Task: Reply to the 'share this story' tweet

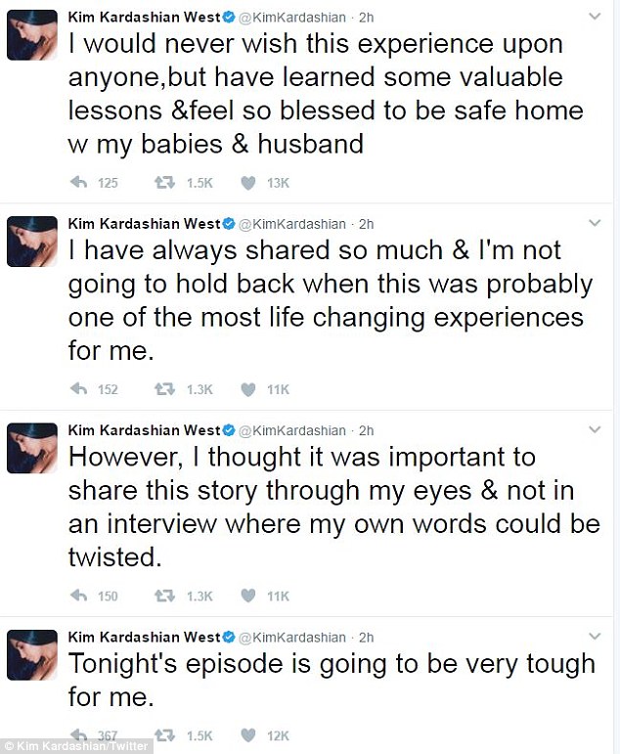Action: 78,596
